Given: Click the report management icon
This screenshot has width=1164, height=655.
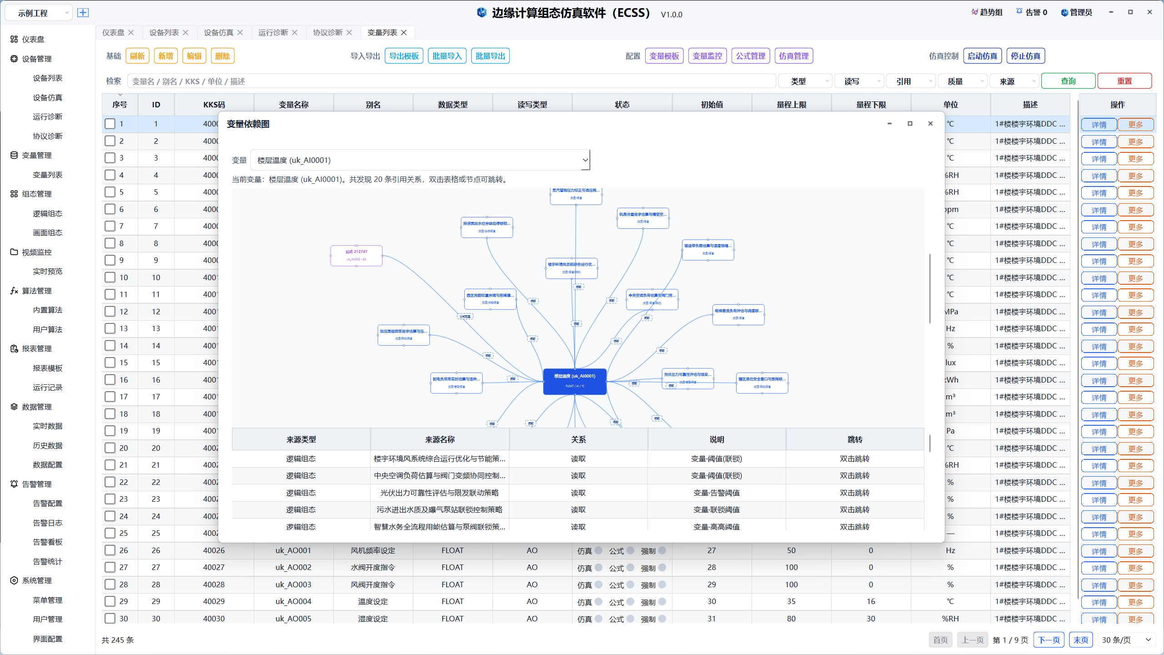Looking at the screenshot, I should (x=14, y=348).
